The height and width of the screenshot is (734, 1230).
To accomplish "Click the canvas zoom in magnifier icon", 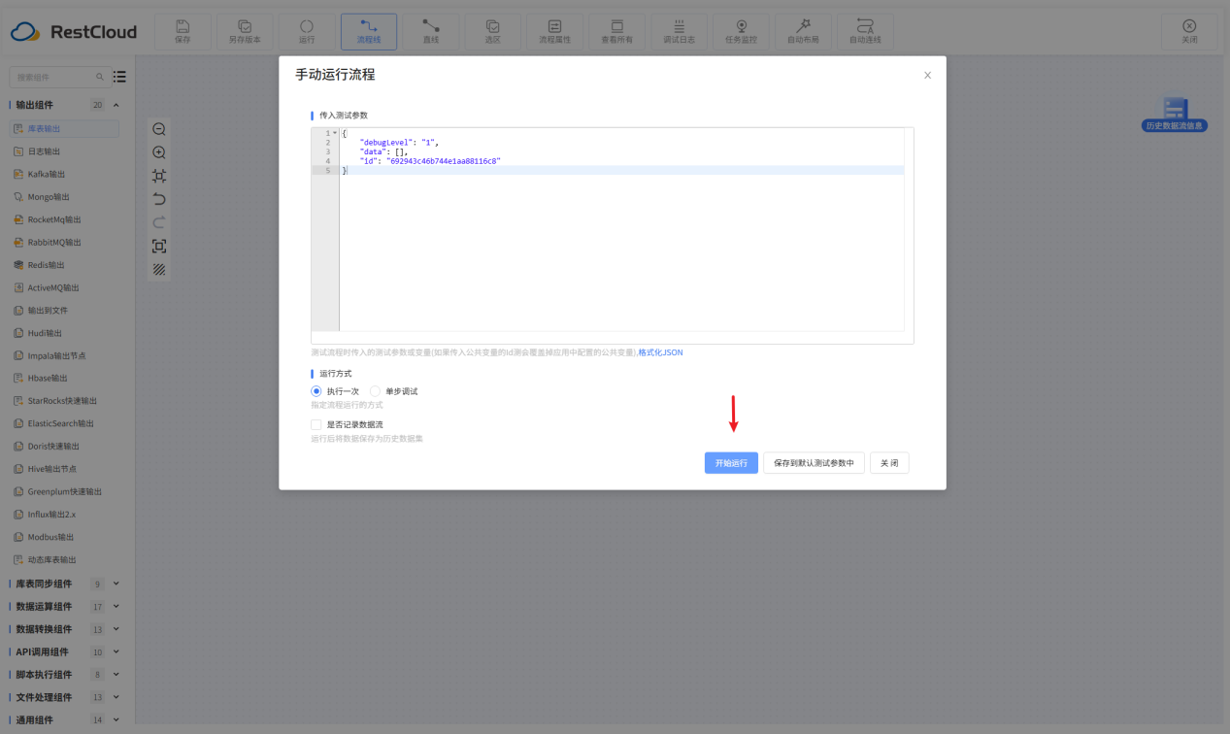I will pyautogui.click(x=159, y=152).
